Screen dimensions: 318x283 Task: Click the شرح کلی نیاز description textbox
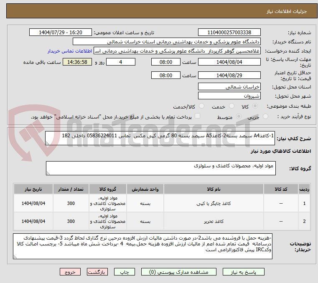[160, 138]
